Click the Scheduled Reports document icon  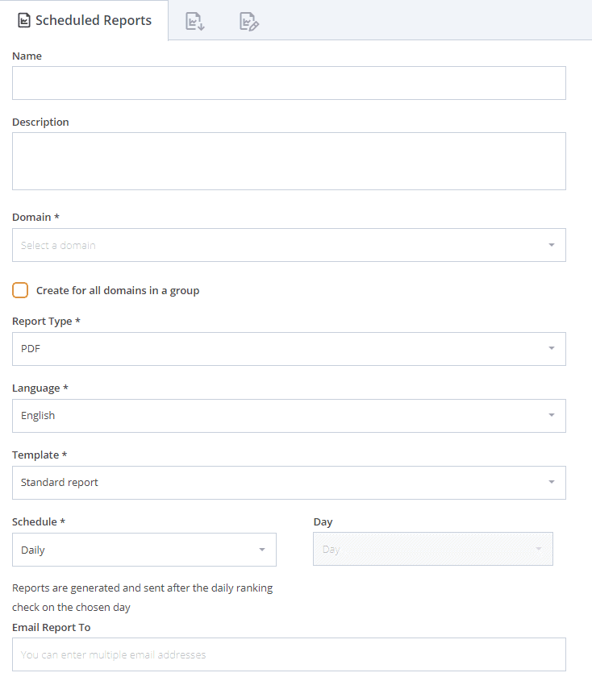pos(23,20)
